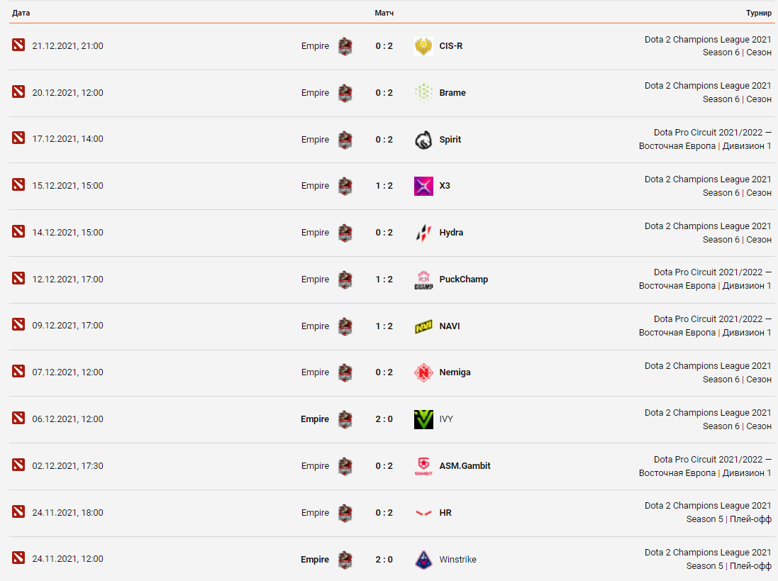The width and height of the screenshot is (778, 581).
Task: Open the 2 : 0 score against IVY
Action: pos(384,419)
